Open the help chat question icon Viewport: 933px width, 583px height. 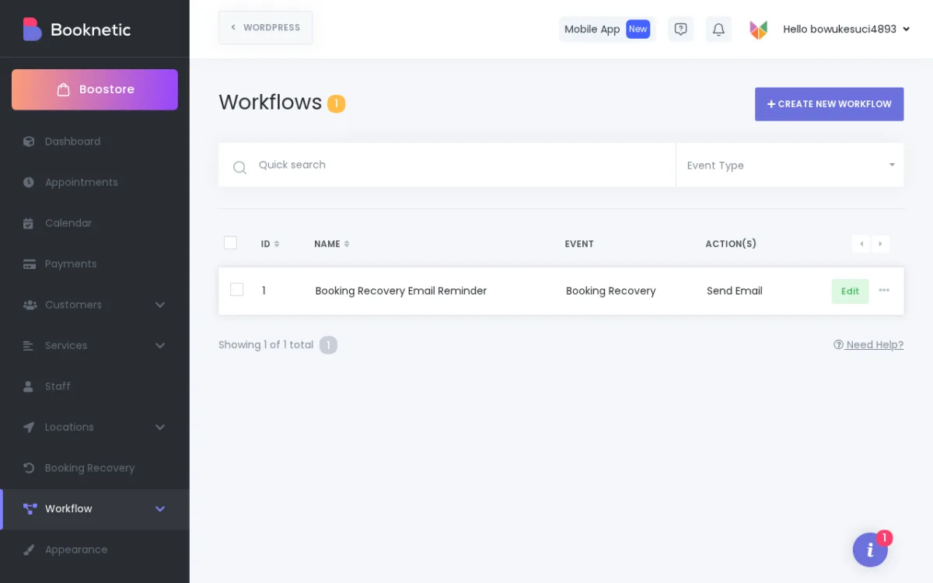point(680,30)
